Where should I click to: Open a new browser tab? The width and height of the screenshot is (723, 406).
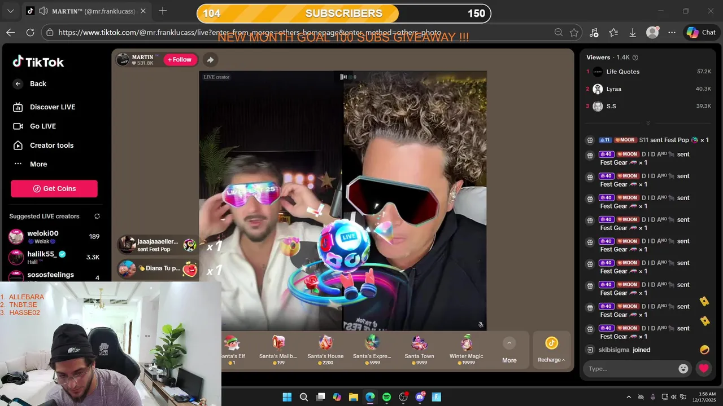coord(163,11)
